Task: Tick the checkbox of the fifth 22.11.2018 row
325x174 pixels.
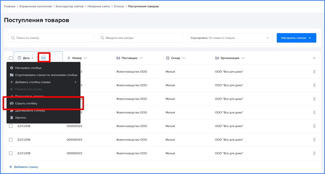Action: coord(11,126)
